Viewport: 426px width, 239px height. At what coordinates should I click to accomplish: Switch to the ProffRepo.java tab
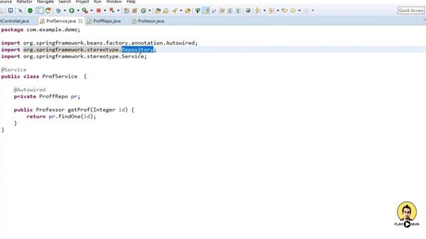tap(106, 21)
